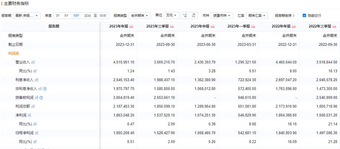Click 报表类型 row label in table
This screenshot has height=149, width=340.
click(x=15, y=35)
